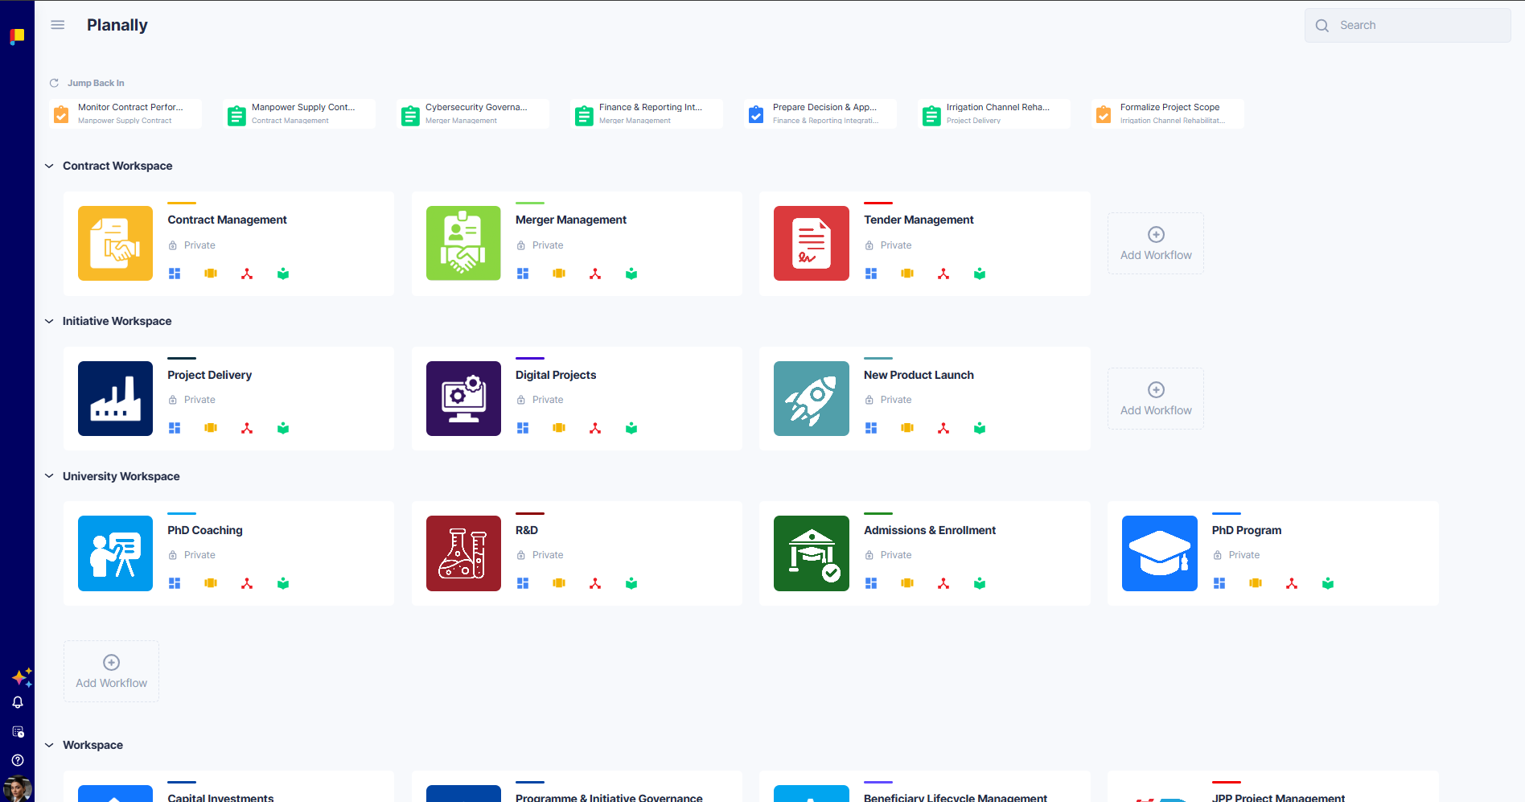Open the AI sparkle assistant icon
This screenshot has height=802, width=1525.
[x=22, y=677]
